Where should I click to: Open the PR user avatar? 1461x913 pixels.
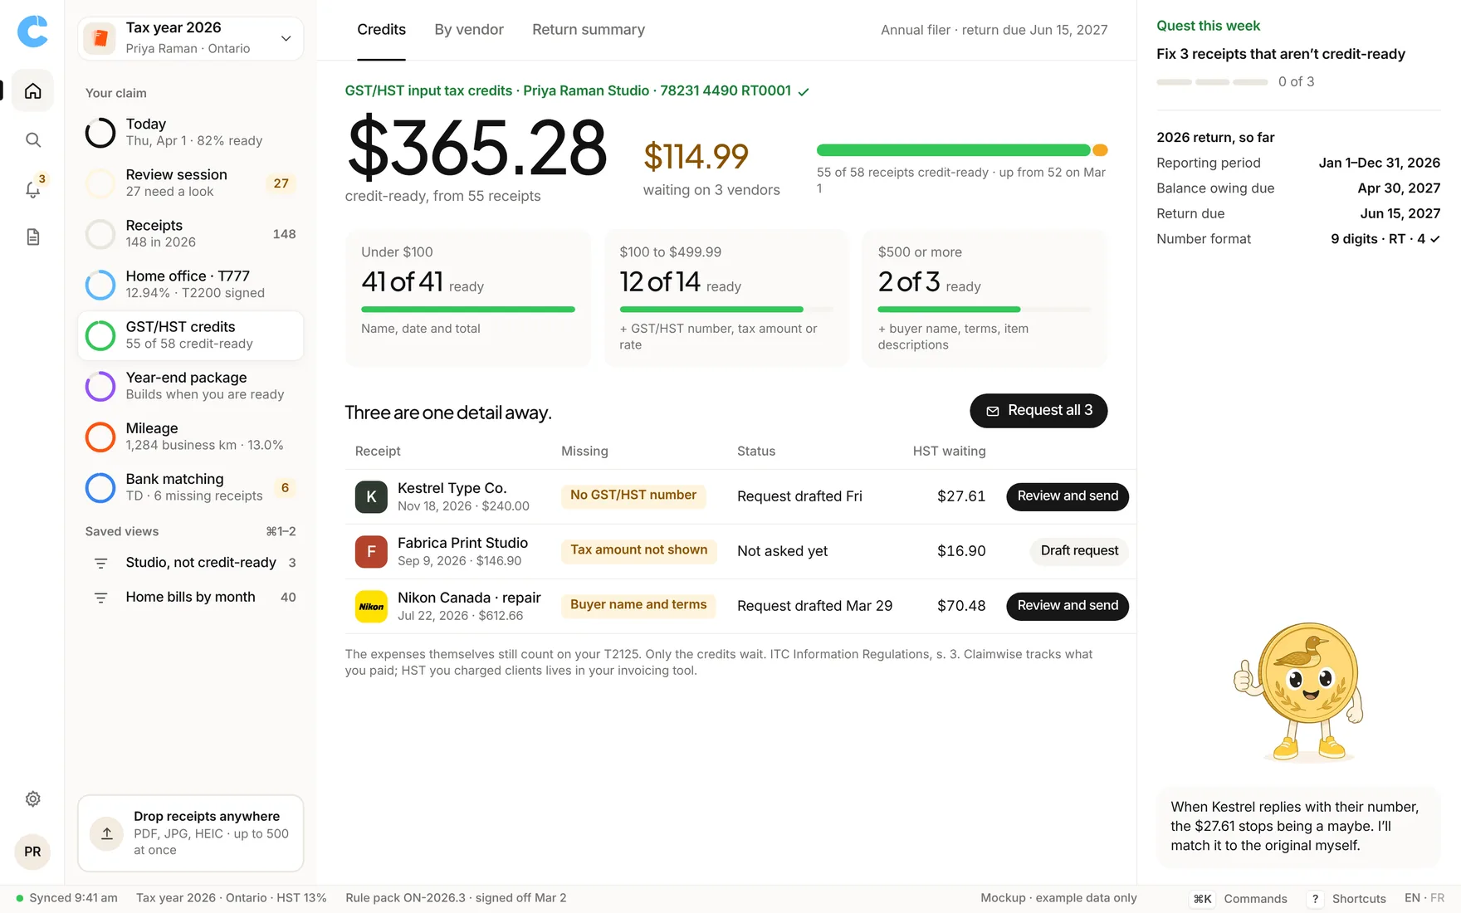(x=32, y=852)
